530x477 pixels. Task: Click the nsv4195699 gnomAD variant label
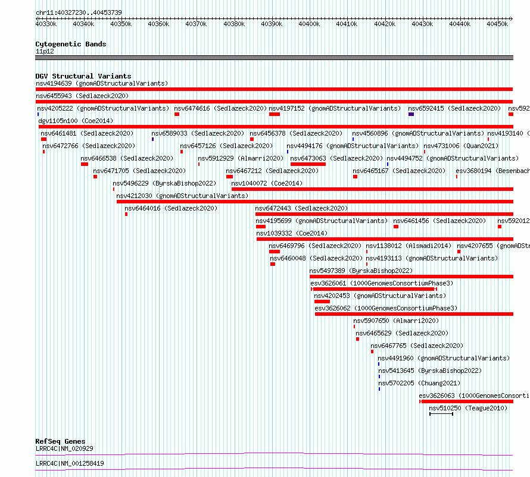(x=322, y=221)
